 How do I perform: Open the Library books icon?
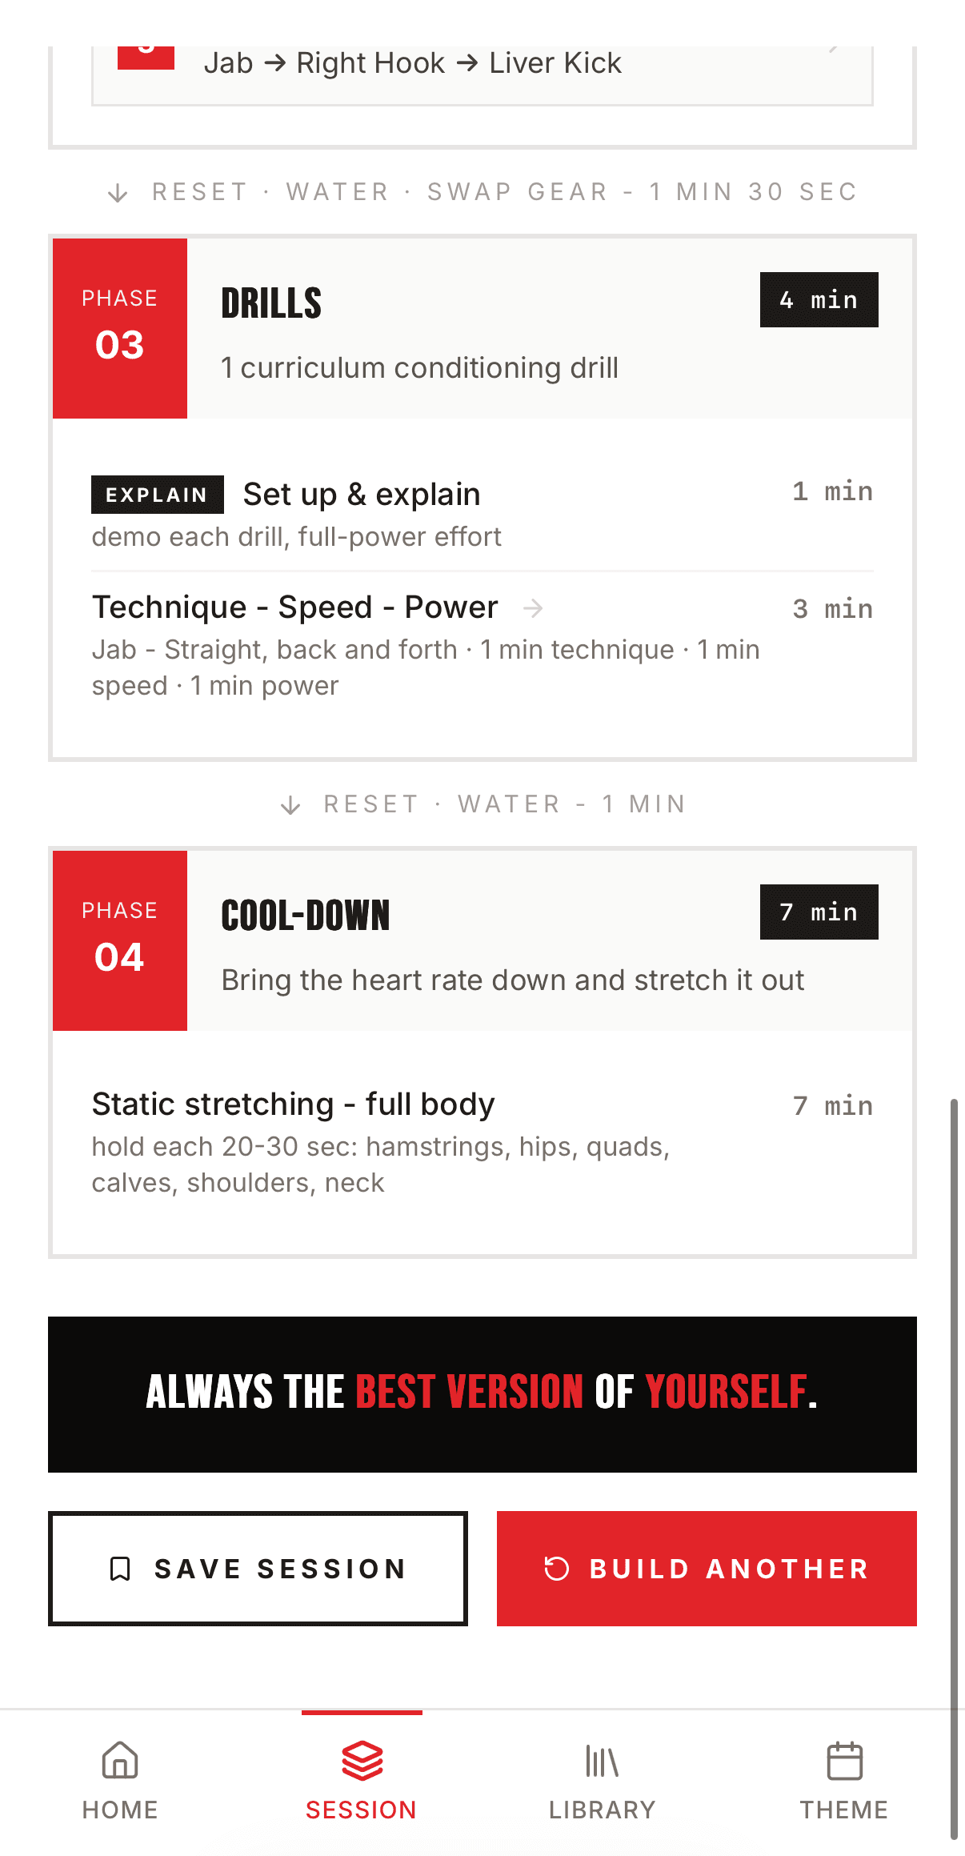pyautogui.click(x=602, y=1761)
